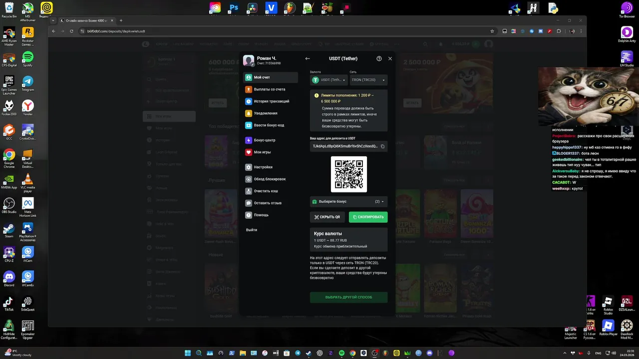This screenshot has height=359, width=639.
Task: Click the 'Скрыть QR' button
Action: 327,217
